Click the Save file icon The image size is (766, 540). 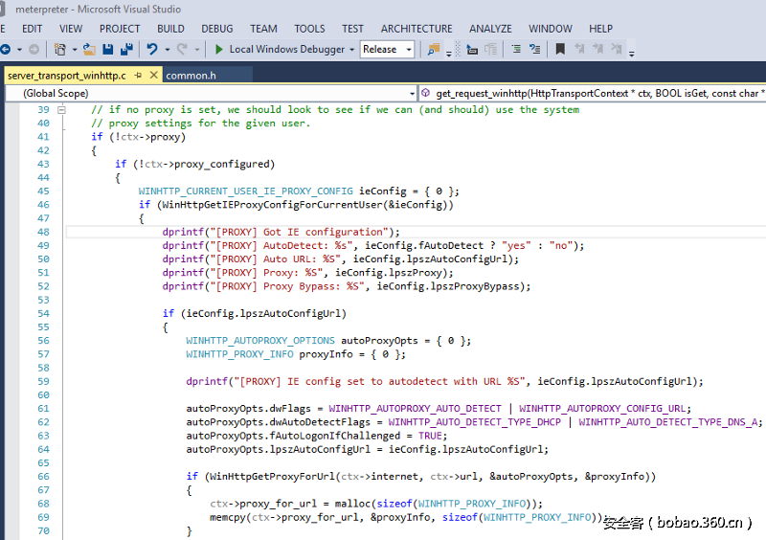107,49
